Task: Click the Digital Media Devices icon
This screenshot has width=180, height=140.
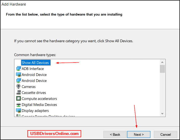Action: tap(18, 105)
